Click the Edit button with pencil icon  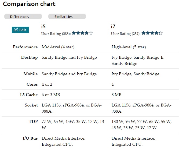tap(20, 30)
